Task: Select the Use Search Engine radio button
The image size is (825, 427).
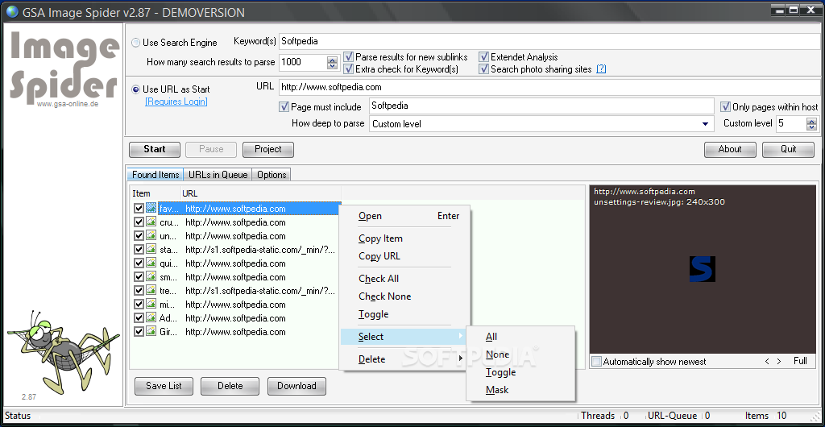Action: pyautogui.click(x=135, y=43)
